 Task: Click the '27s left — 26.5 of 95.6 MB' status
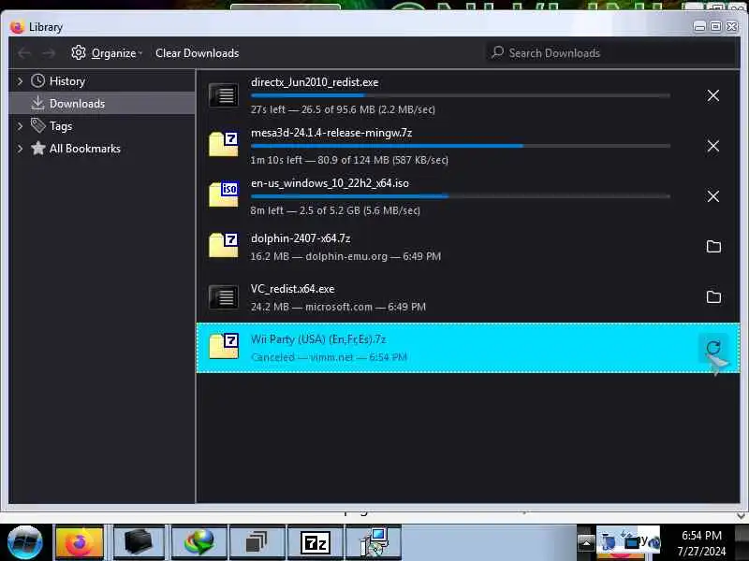[343, 109]
